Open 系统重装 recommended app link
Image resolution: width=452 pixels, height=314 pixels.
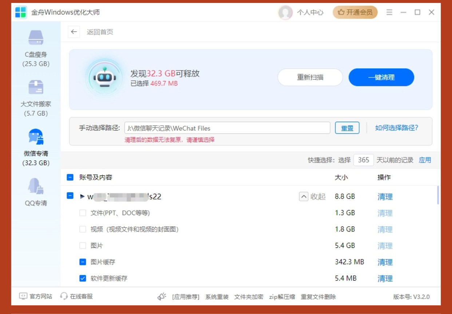(x=217, y=297)
